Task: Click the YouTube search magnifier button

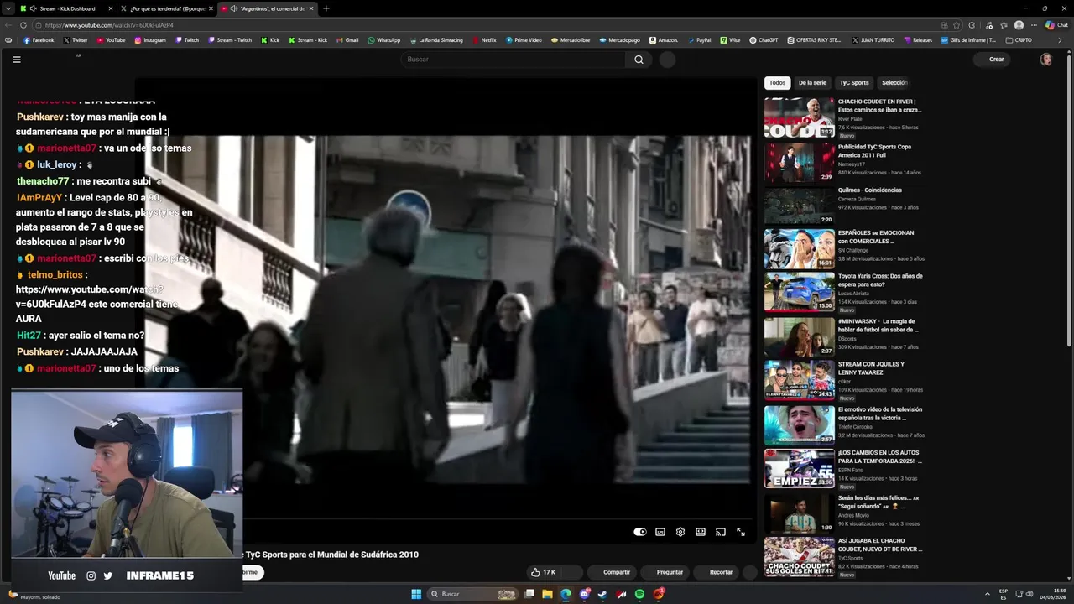Action: click(639, 60)
